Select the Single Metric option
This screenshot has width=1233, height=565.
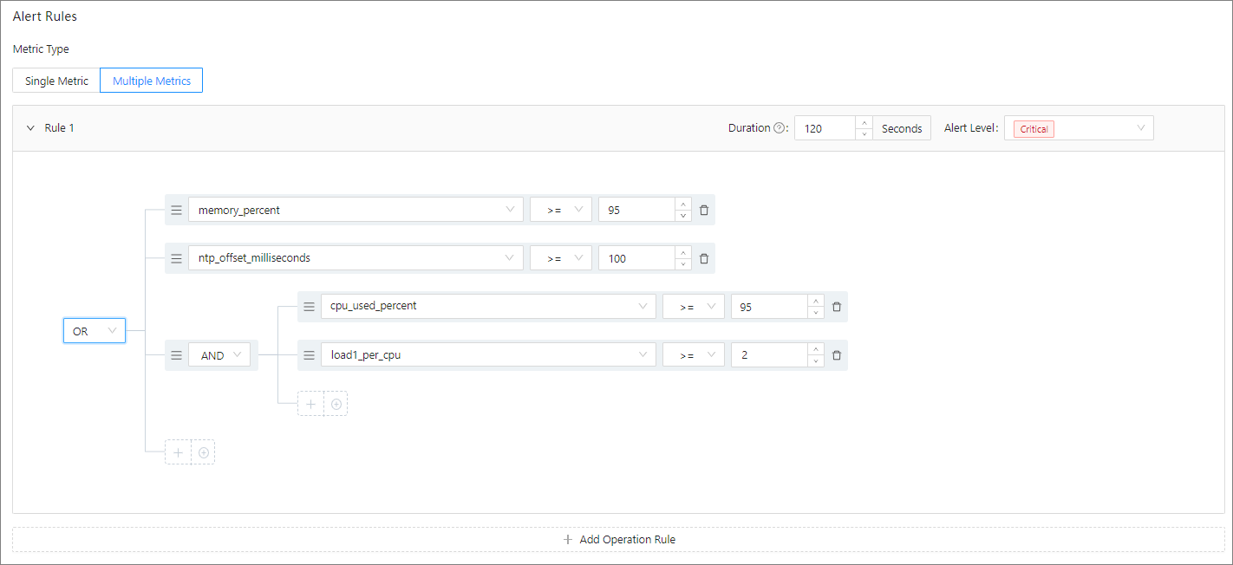[x=56, y=81]
